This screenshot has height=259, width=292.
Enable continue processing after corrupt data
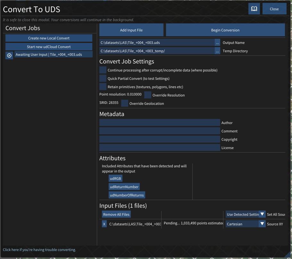pos(103,70)
